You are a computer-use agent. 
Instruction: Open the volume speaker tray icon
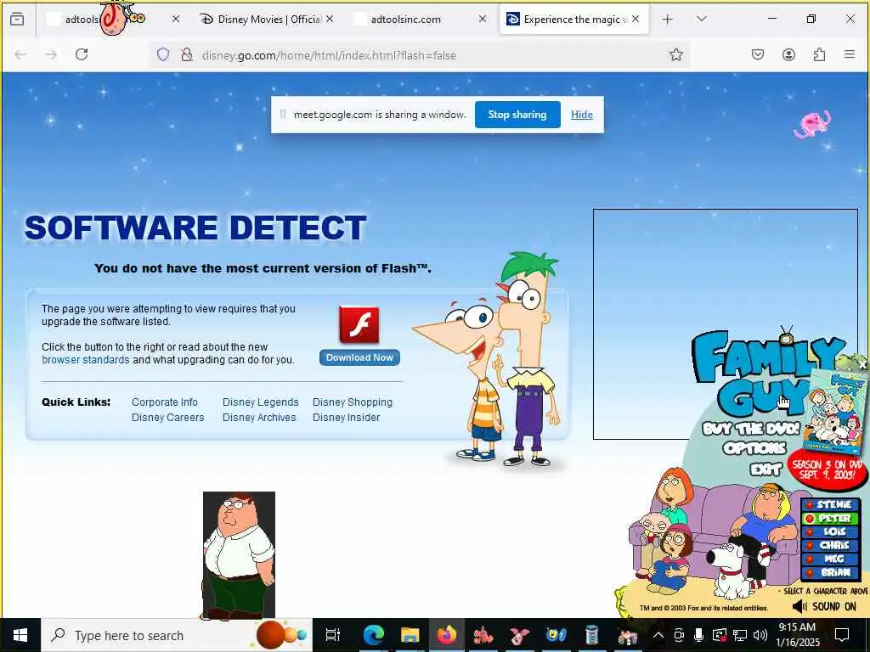pyautogui.click(x=760, y=635)
